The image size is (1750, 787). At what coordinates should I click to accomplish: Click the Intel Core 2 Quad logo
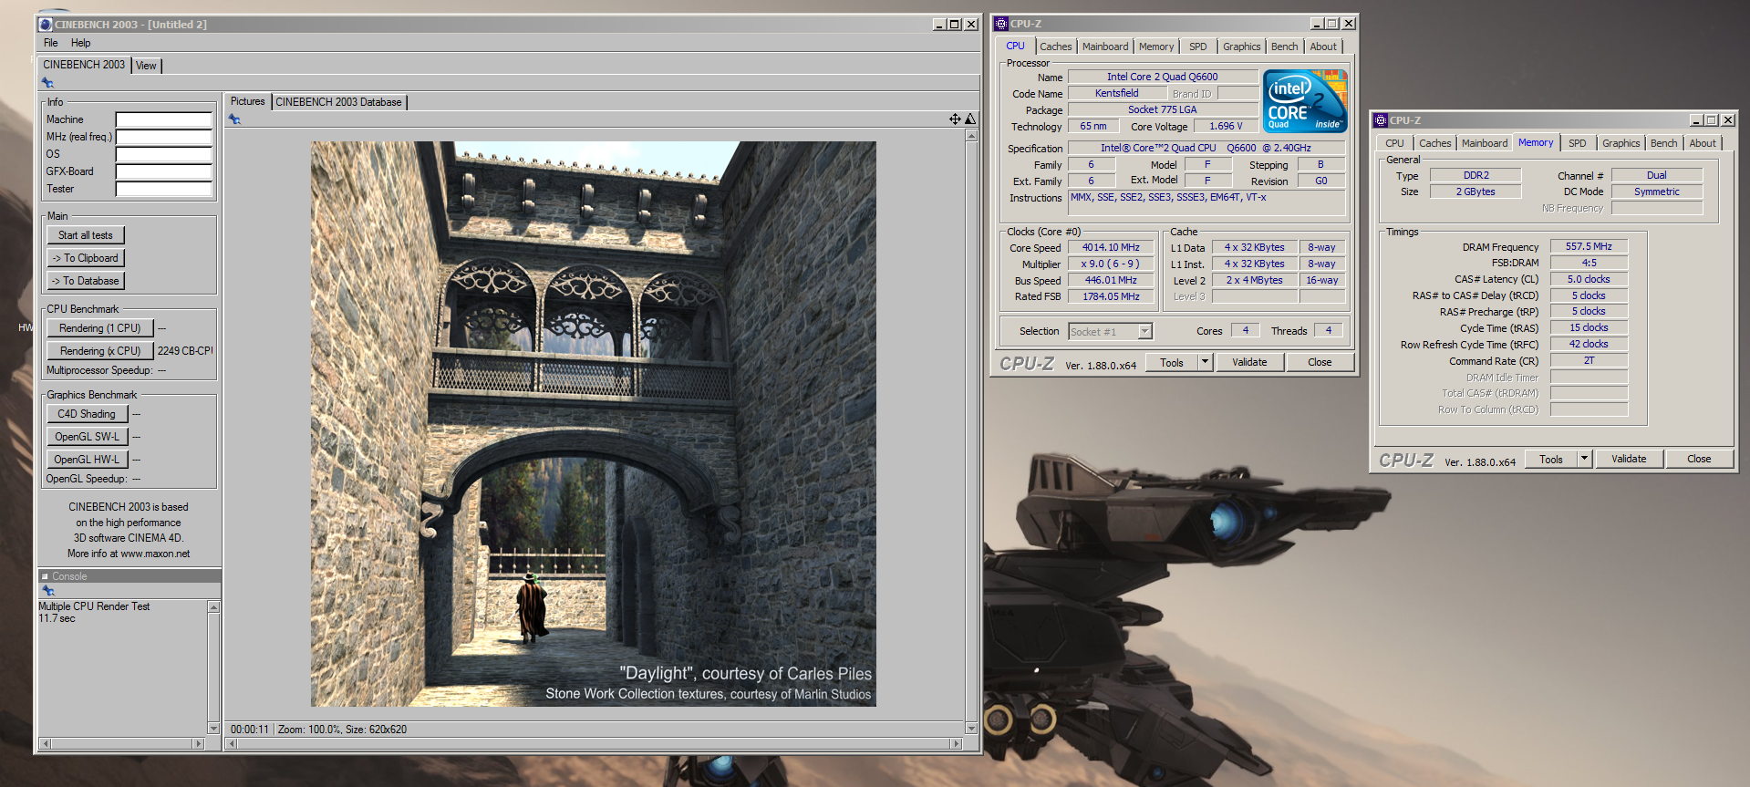[x=1305, y=101]
